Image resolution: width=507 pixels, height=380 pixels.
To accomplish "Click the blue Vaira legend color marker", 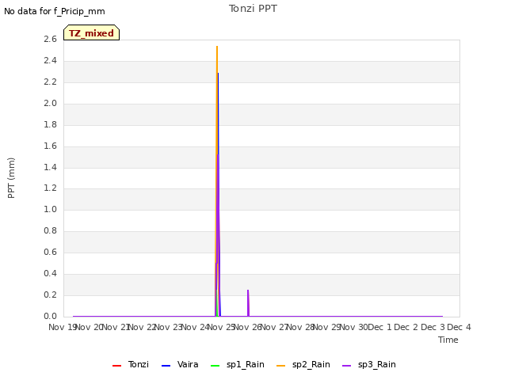I will click(166, 366).
